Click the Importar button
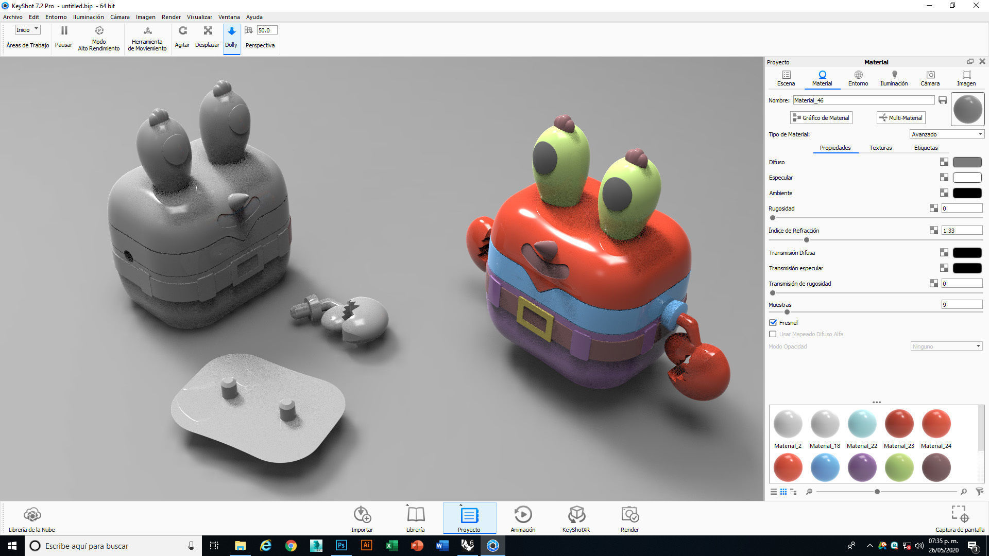Image resolution: width=989 pixels, height=556 pixels. point(362,519)
